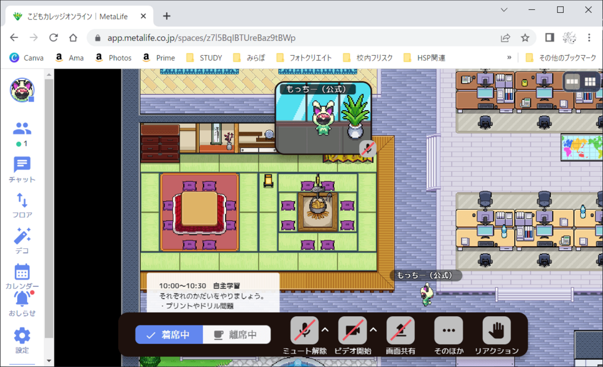Select 着席中 seated status button
603x367 pixels.
(x=169, y=335)
